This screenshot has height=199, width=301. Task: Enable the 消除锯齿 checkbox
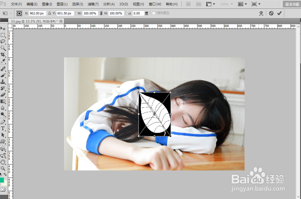tap(154, 13)
